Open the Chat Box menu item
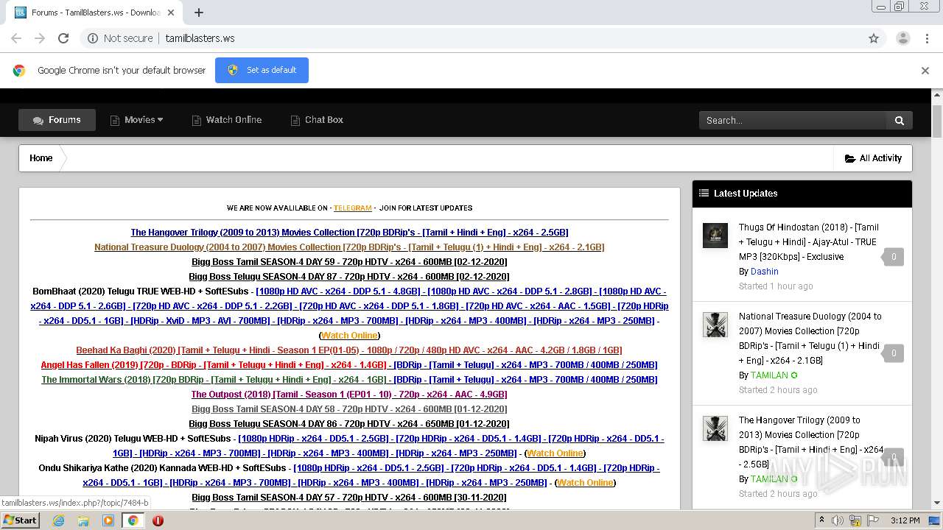 tap(317, 120)
